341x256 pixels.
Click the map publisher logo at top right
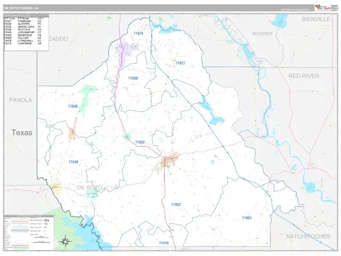[x=323, y=7]
